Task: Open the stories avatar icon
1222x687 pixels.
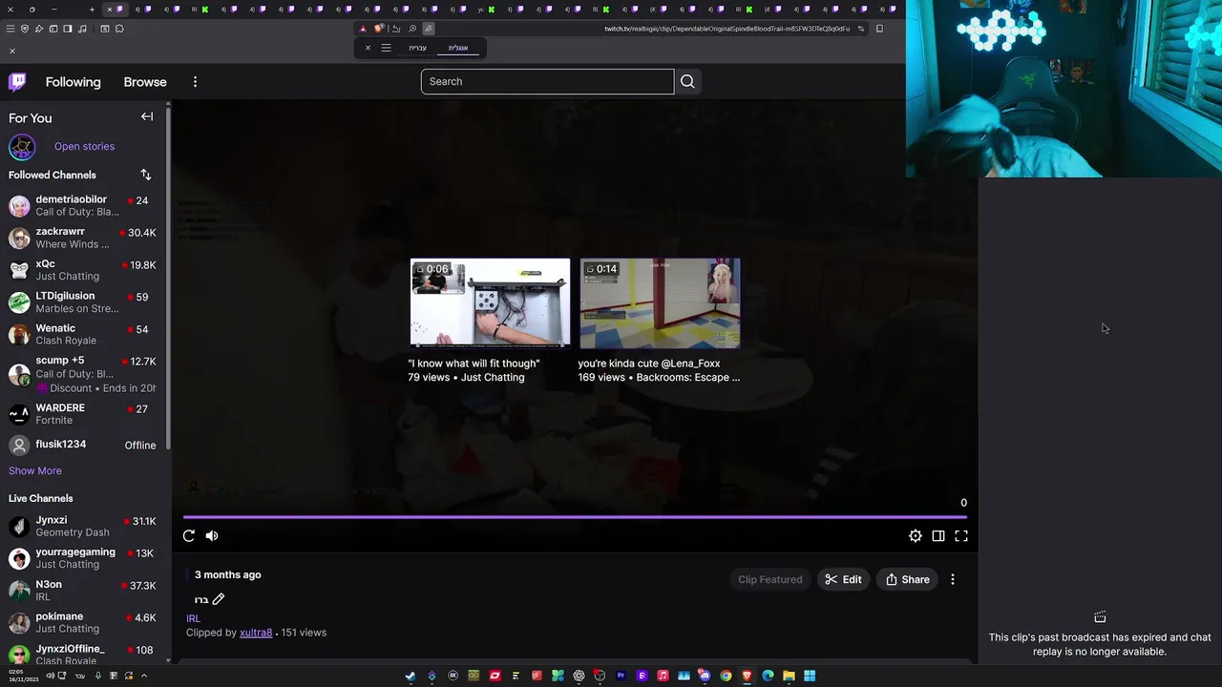Action: click(x=22, y=147)
